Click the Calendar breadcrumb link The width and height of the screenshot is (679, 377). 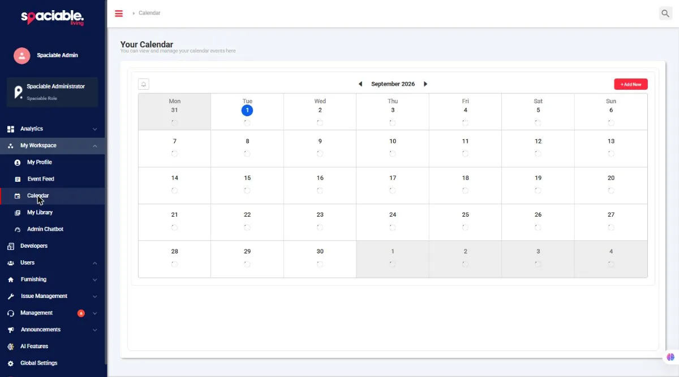(x=149, y=13)
